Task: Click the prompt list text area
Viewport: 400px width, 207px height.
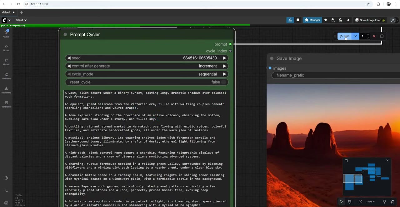Action: click(147, 149)
